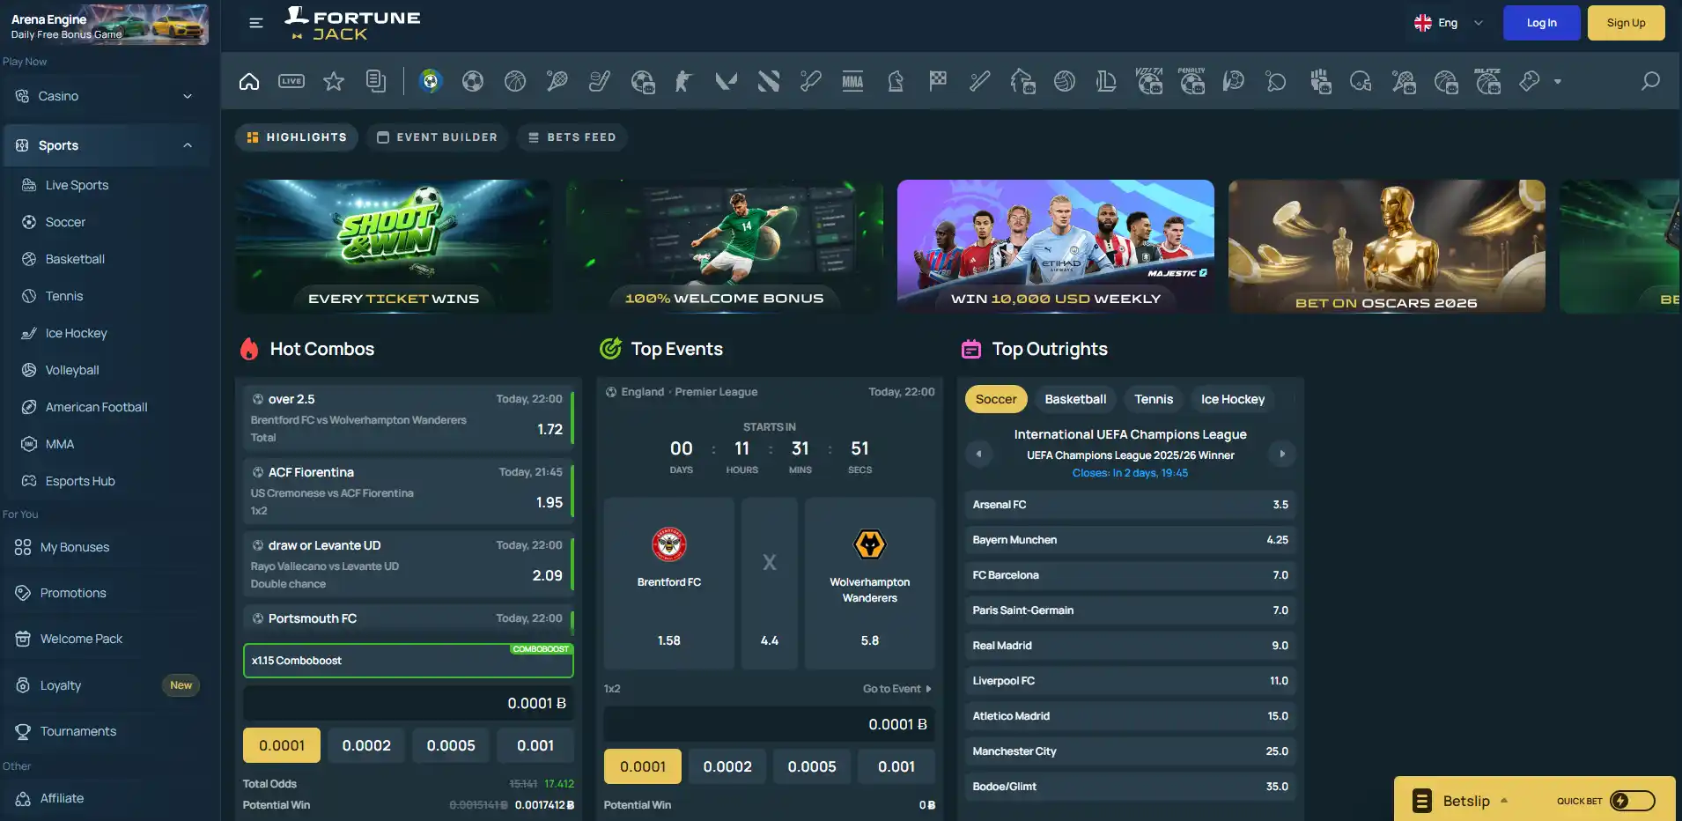Open Tournaments in sidebar
This screenshot has width=1682, height=821.
coord(78,731)
